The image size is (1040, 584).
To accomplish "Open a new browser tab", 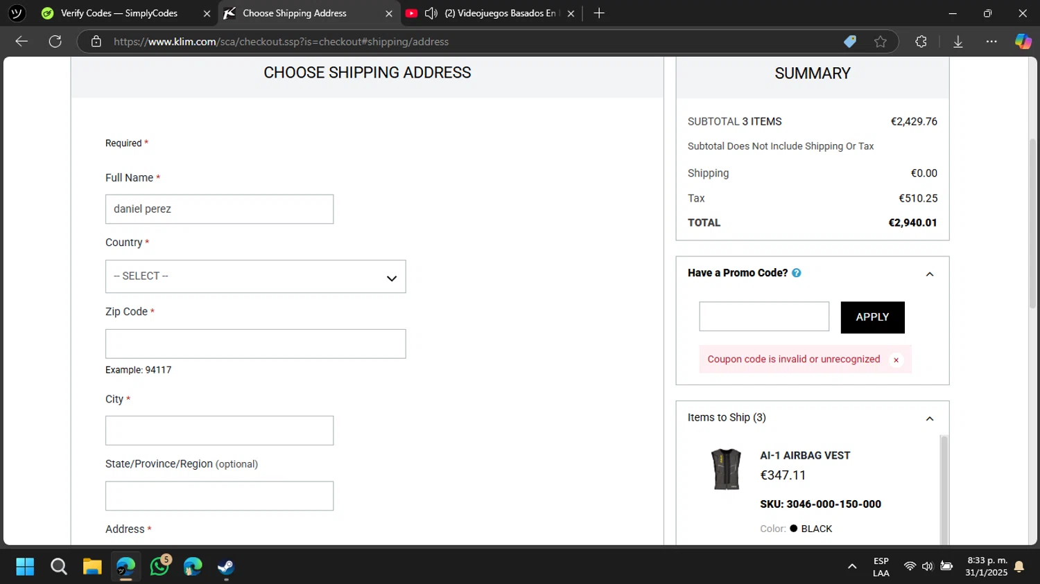I will click(x=599, y=13).
